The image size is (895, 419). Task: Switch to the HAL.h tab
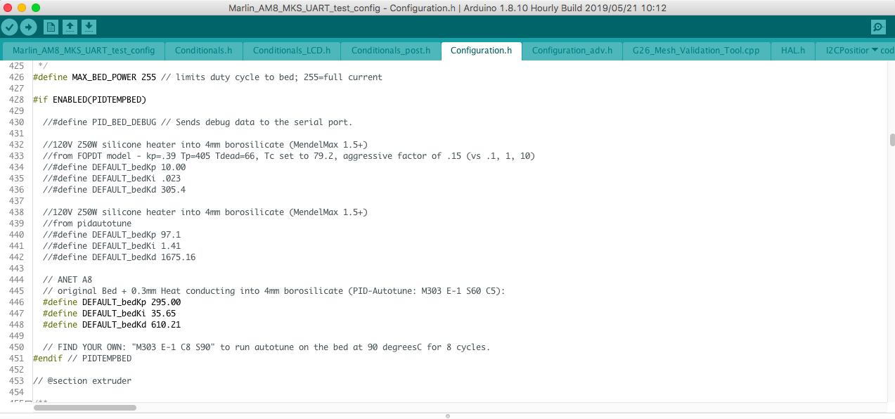pyautogui.click(x=792, y=51)
